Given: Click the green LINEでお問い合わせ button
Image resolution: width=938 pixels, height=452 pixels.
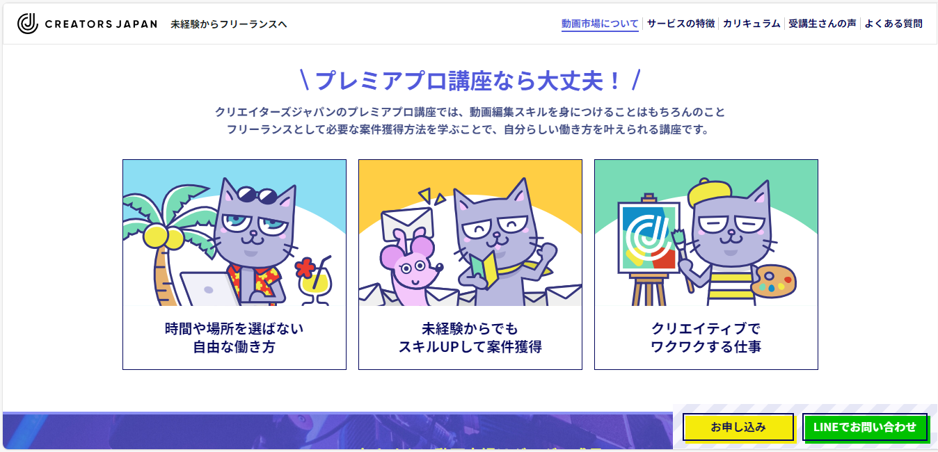Looking at the screenshot, I should point(865,427).
